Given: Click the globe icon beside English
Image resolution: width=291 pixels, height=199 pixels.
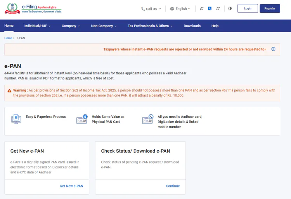Looking at the screenshot, I should point(172,9).
